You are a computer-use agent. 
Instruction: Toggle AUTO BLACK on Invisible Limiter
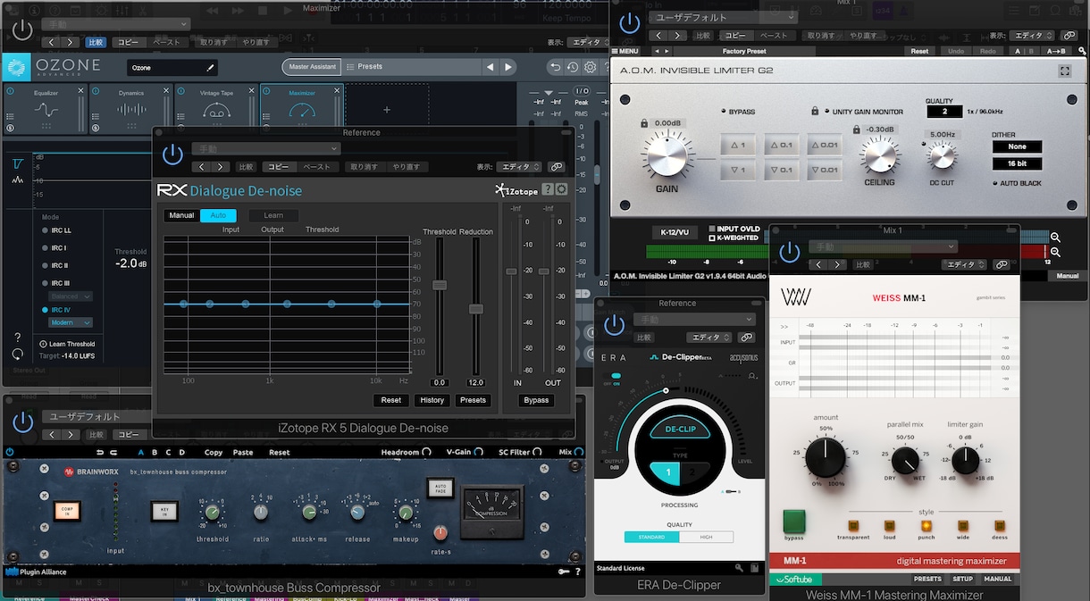(1017, 183)
